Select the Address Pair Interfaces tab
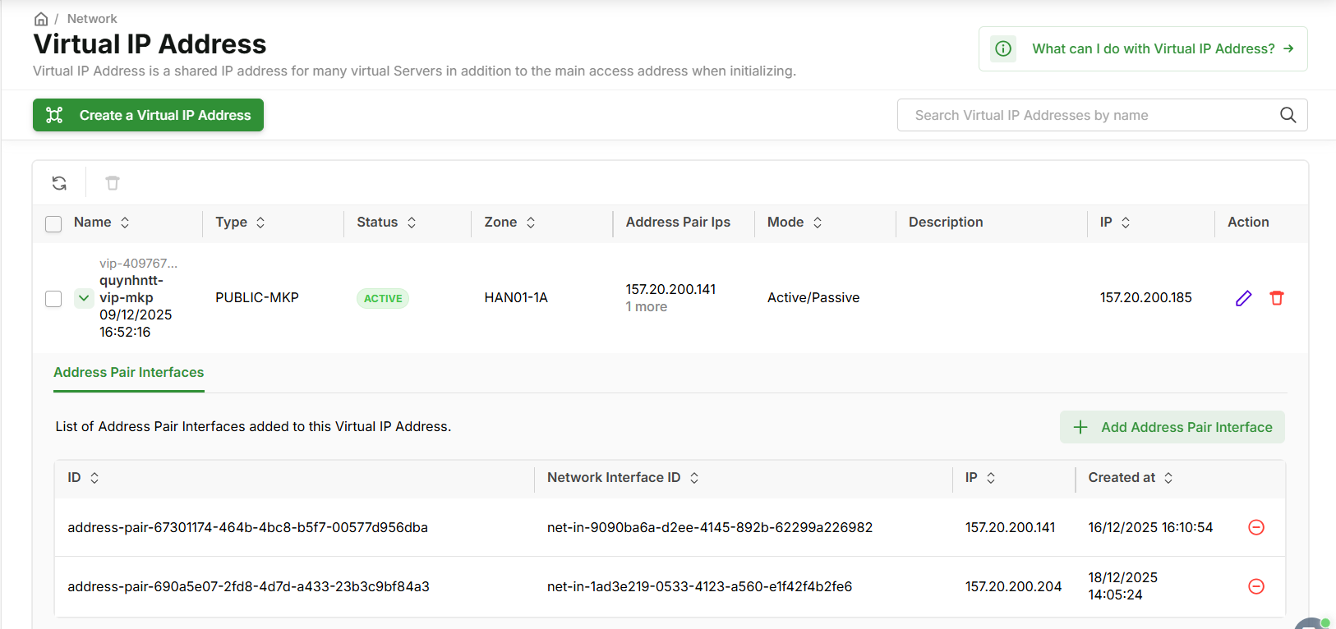 (x=129, y=373)
